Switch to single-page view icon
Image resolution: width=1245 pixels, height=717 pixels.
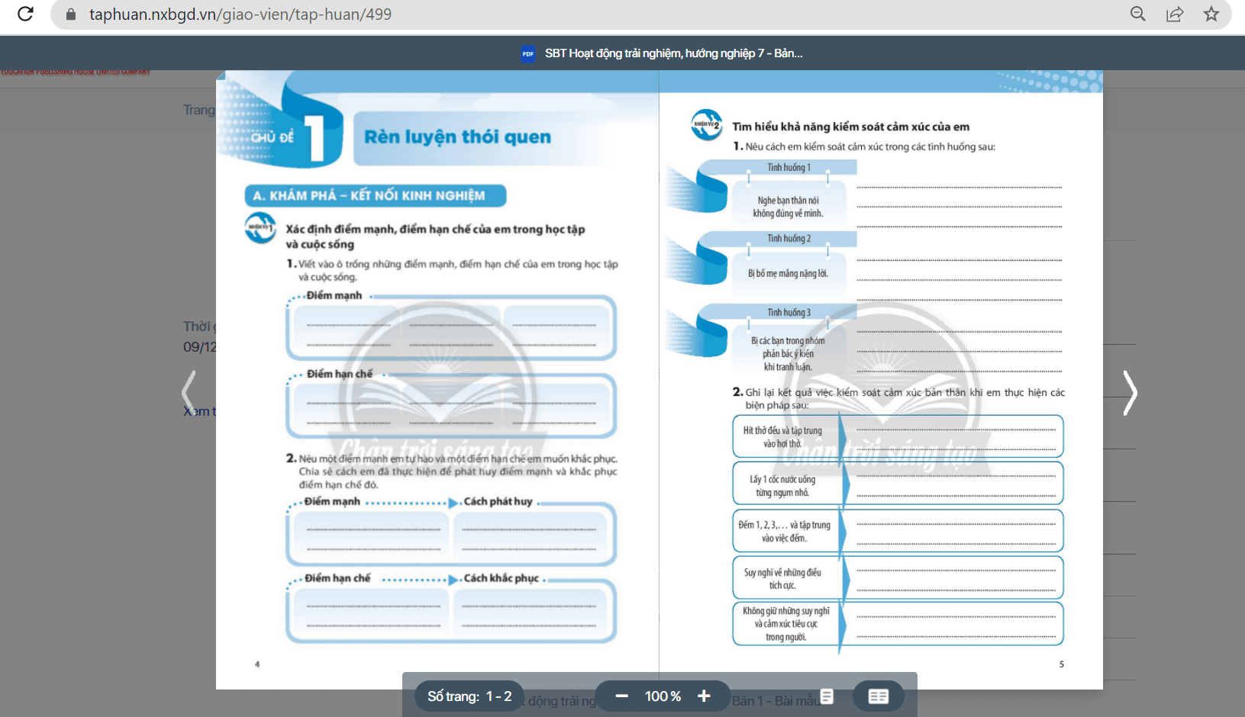[x=827, y=696]
